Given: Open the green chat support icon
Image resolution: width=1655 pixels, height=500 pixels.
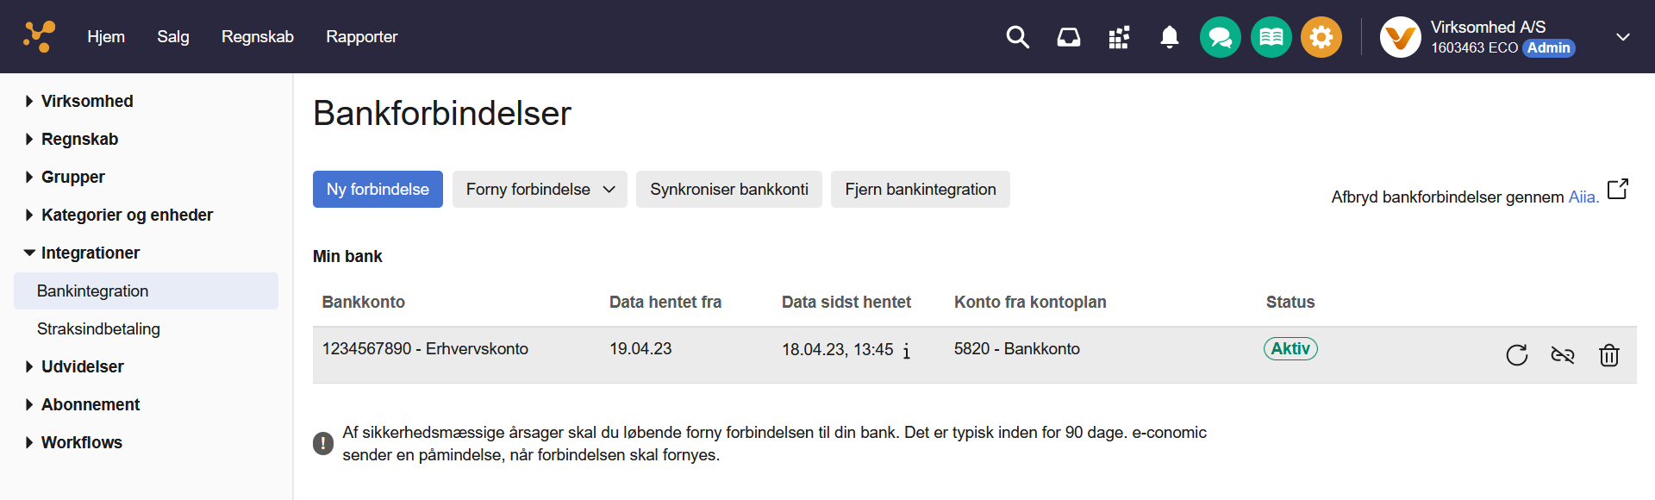Looking at the screenshot, I should coord(1220,37).
